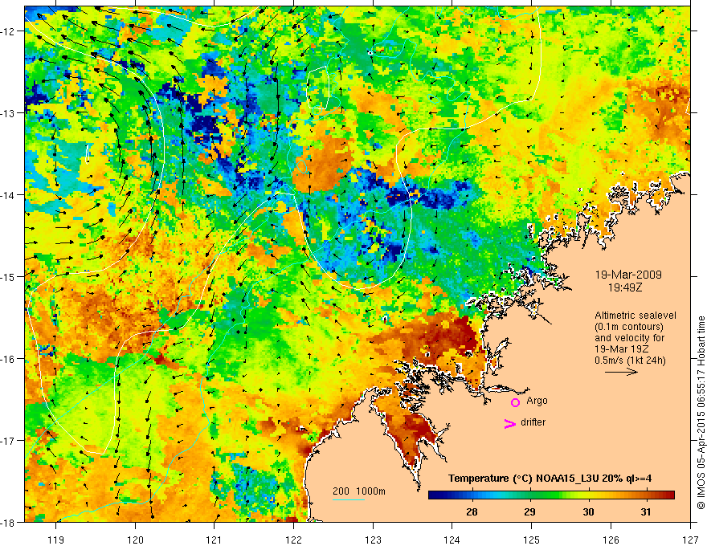Viewport: 707px width, 546px height.
Task: Click the latitude axis label -16
Action: (x=9, y=359)
